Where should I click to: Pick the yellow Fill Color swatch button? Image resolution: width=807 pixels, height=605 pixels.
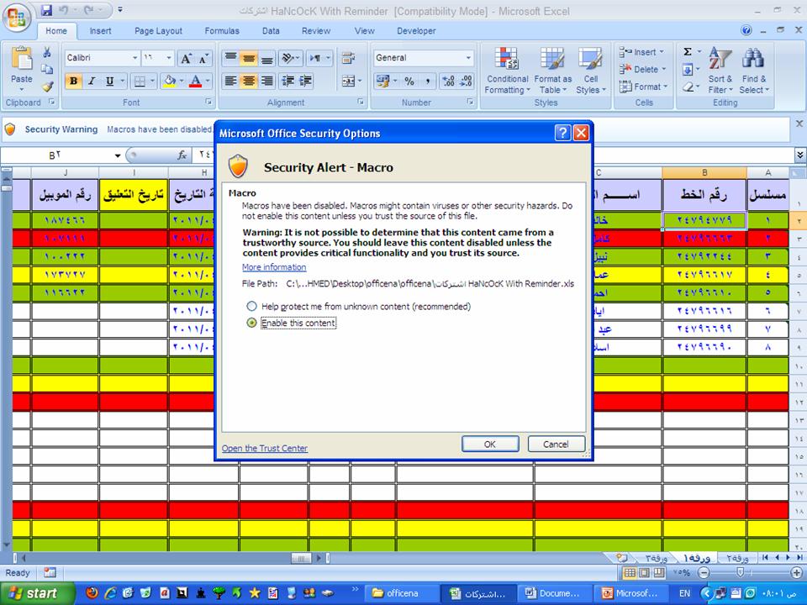coord(169,82)
